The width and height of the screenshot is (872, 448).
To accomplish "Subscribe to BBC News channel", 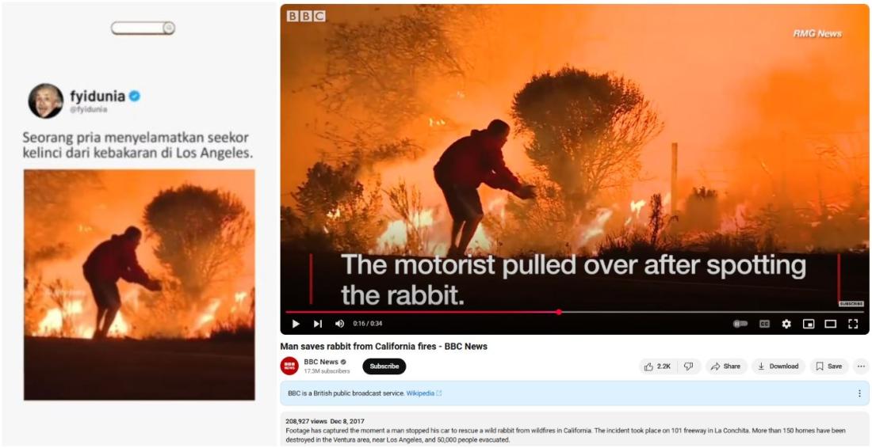I will coord(384,366).
